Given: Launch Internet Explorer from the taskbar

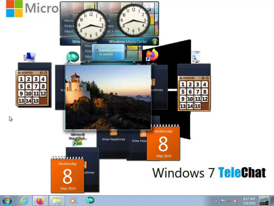Looking at the screenshot, I should tap(24, 201).
